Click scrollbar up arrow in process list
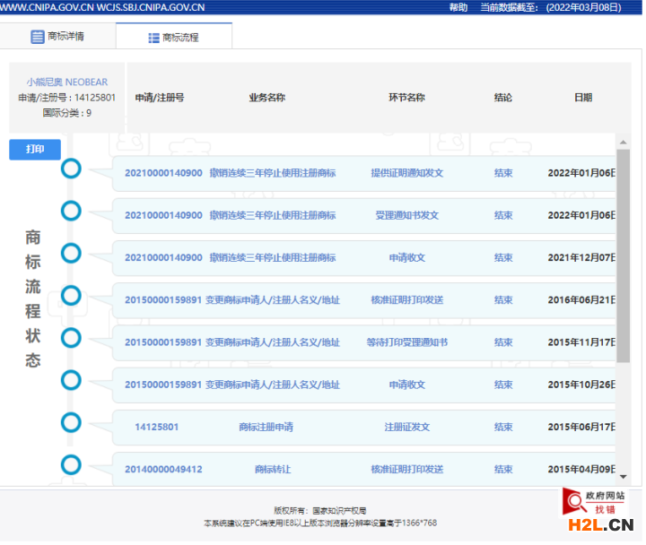This screenshot has width=646, height=545. pyautogui.click(x=623, y=143)
